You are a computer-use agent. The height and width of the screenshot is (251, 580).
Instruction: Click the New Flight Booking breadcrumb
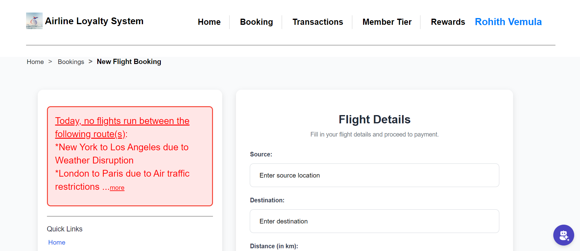pos(129,62)
